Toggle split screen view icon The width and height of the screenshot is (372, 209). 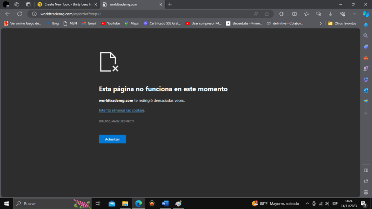click(294, 14)
